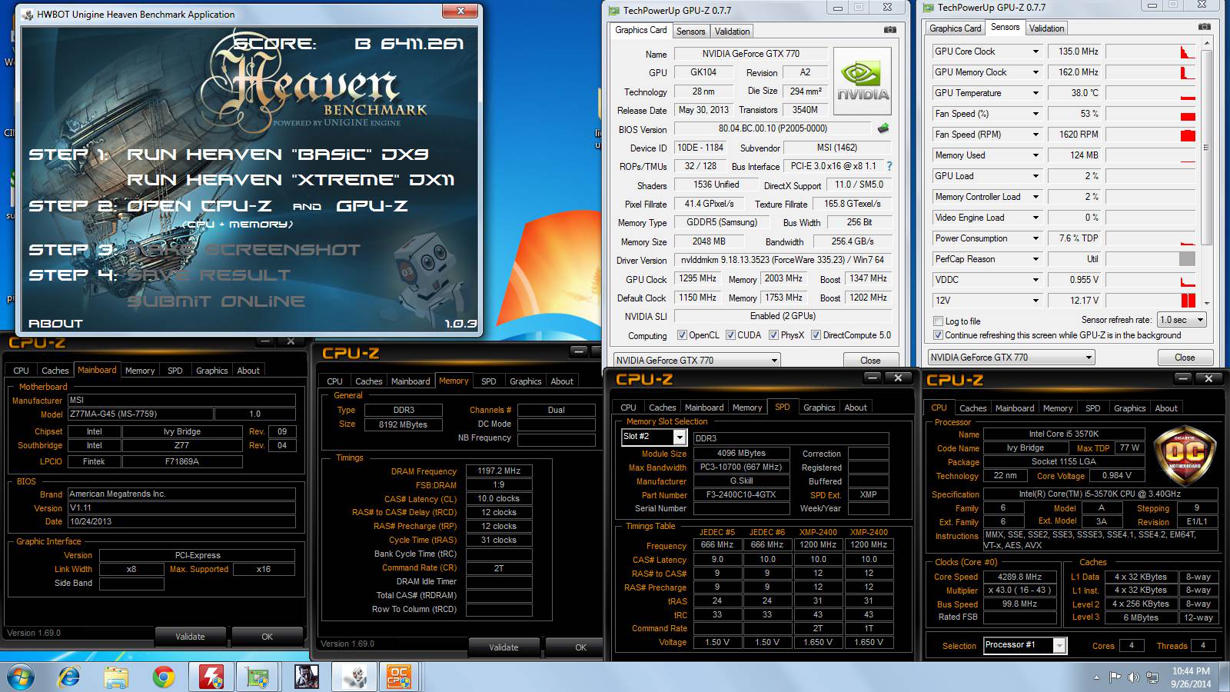The height and width of the screenshot is (692, 1230).
Task: Open the Windows Start orb
Action: (x=22, y=677)
